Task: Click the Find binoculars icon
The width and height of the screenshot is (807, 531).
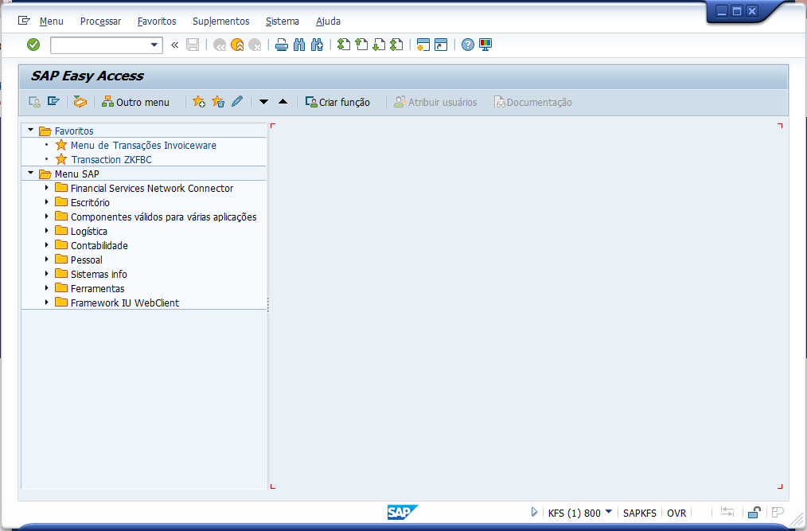Action: click(x=299, y=45)
